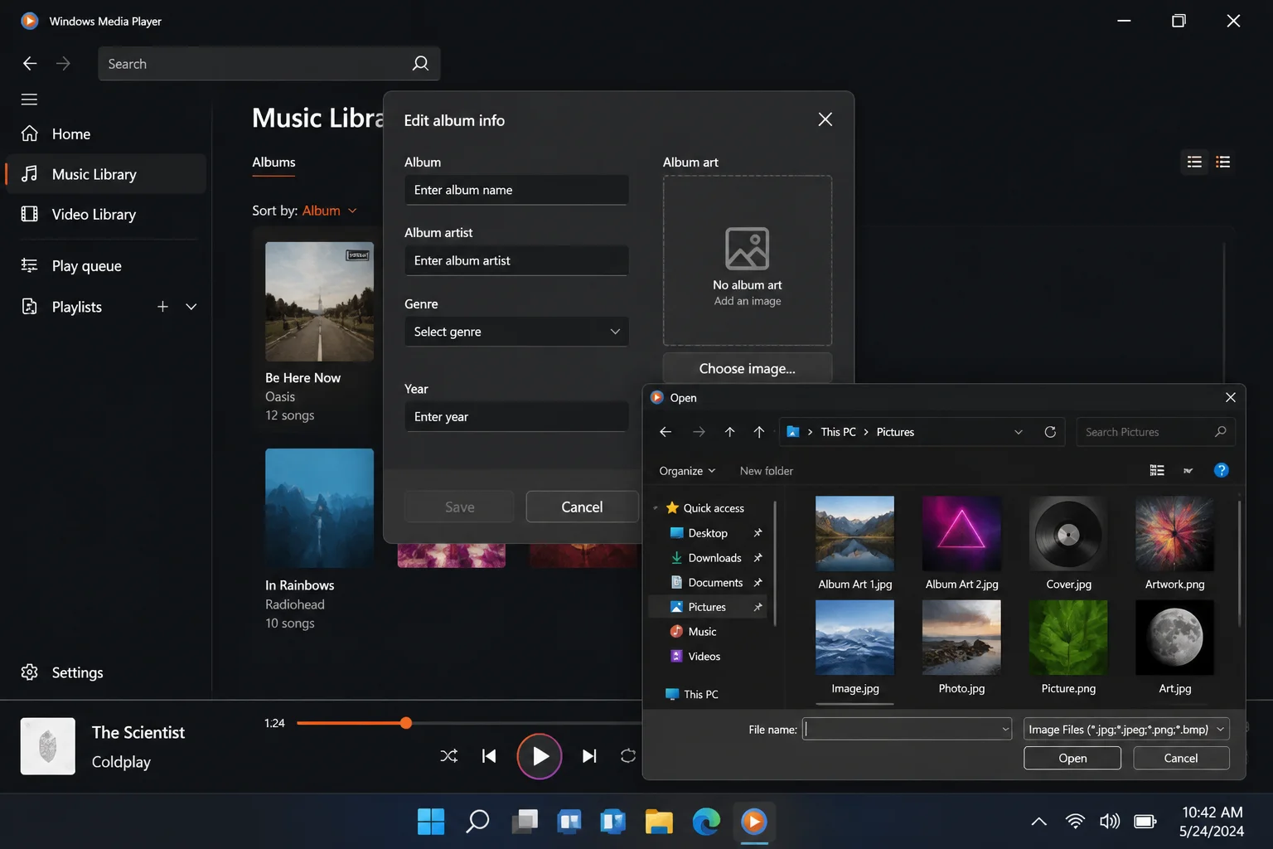Open the In Rainbows album cover
This screenshot has height=849, width=1273.
point(319,508)
